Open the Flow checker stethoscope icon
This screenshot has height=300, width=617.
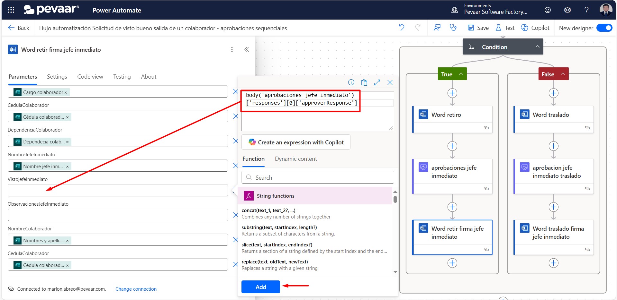pyautogui.click(x=453, y=28)
